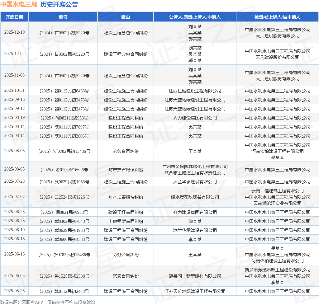This screenshot has width=319, height=305.
Task: Select the date cell 2025-11-06
Action: coord(14,75)
